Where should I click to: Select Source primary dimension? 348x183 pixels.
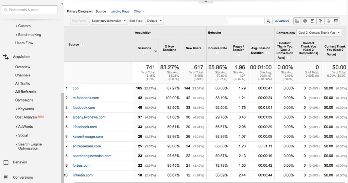[101, 11]
